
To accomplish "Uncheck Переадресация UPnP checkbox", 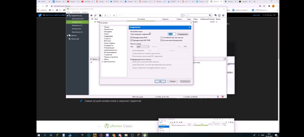I will click(x=131, y=38).
